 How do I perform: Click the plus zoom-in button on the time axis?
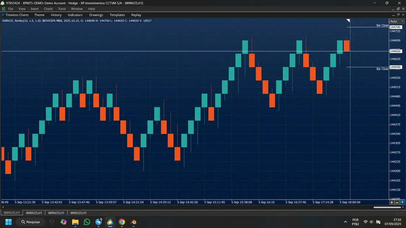tap(392, 203)
